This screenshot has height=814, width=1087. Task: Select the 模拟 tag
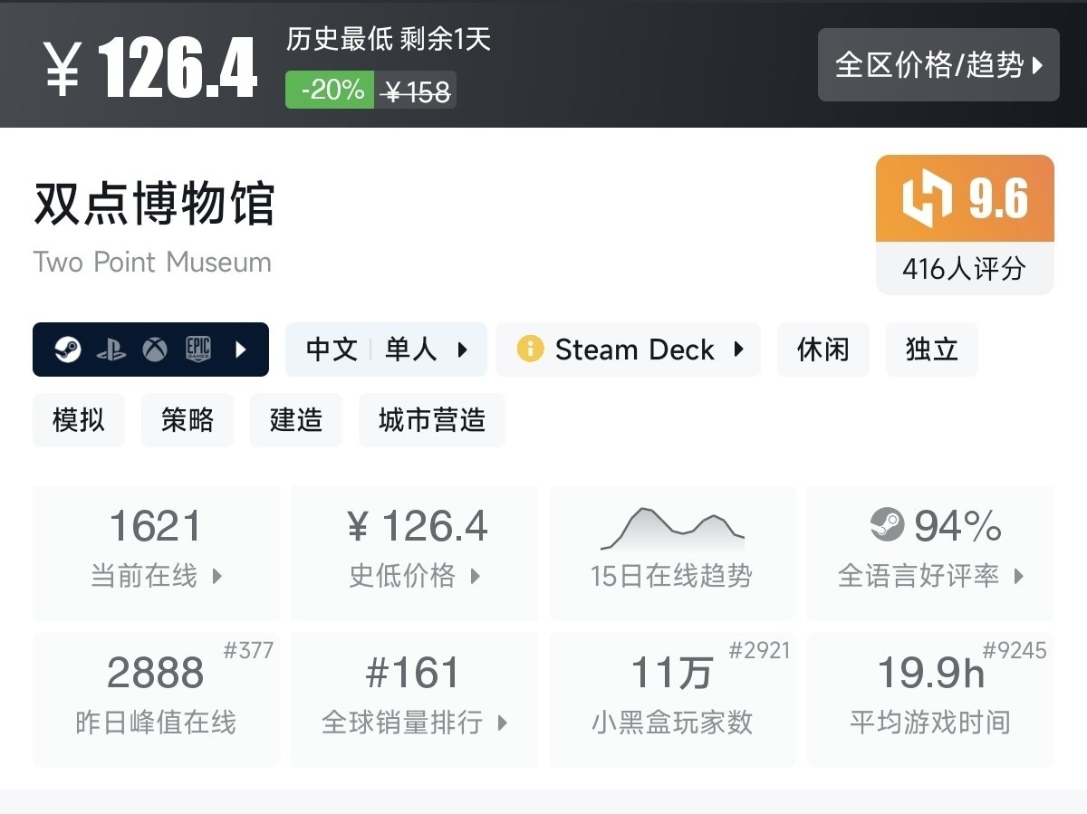[79, 420]
